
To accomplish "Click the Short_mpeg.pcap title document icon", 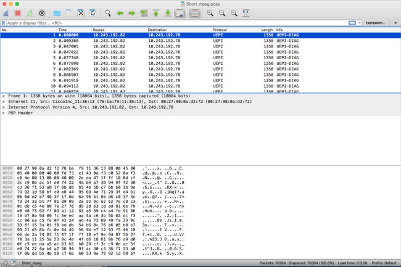I will [183, 4].
